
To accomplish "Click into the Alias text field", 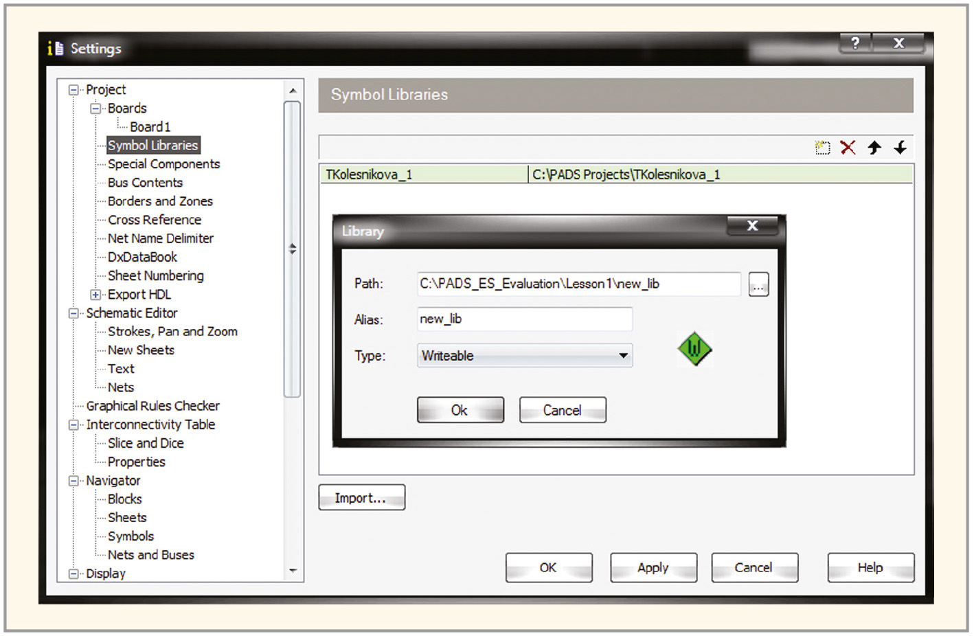I will pos(524,319).
